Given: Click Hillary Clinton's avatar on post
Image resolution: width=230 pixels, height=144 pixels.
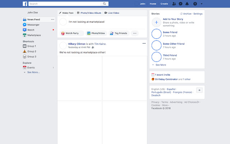Looking at the screenshot, I should point(63,45).
